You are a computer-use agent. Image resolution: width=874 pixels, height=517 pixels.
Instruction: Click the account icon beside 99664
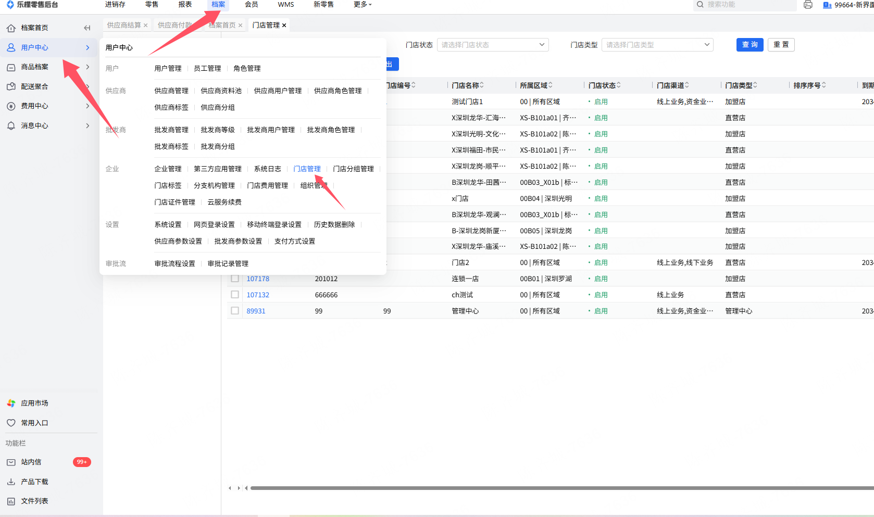pos(827,5)
